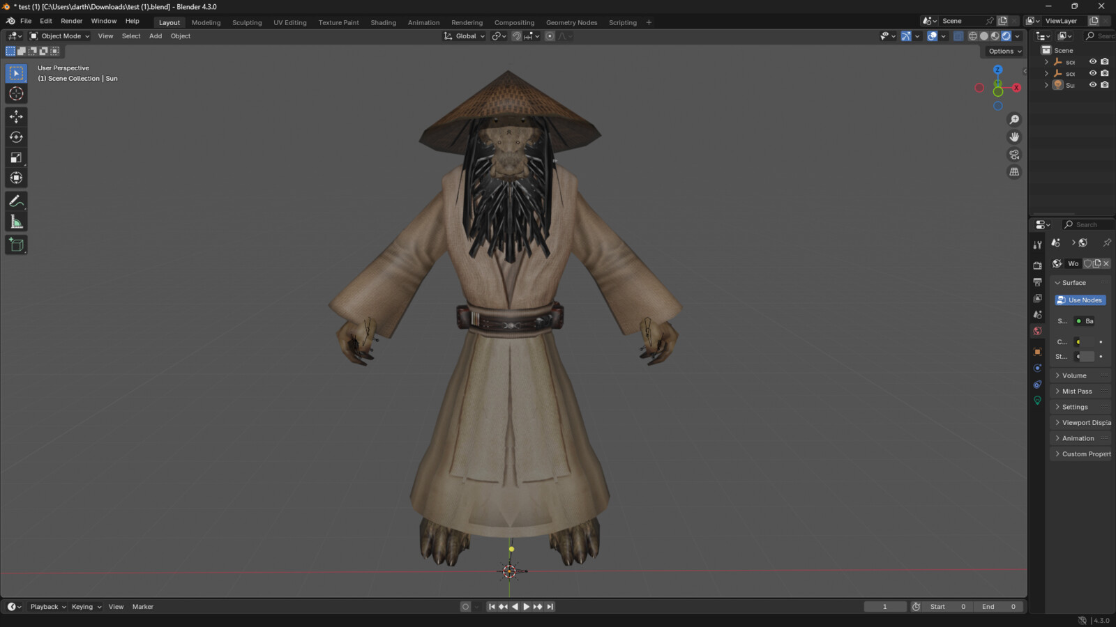Play the animation forward
The image size is (1116, 627).
527,607
